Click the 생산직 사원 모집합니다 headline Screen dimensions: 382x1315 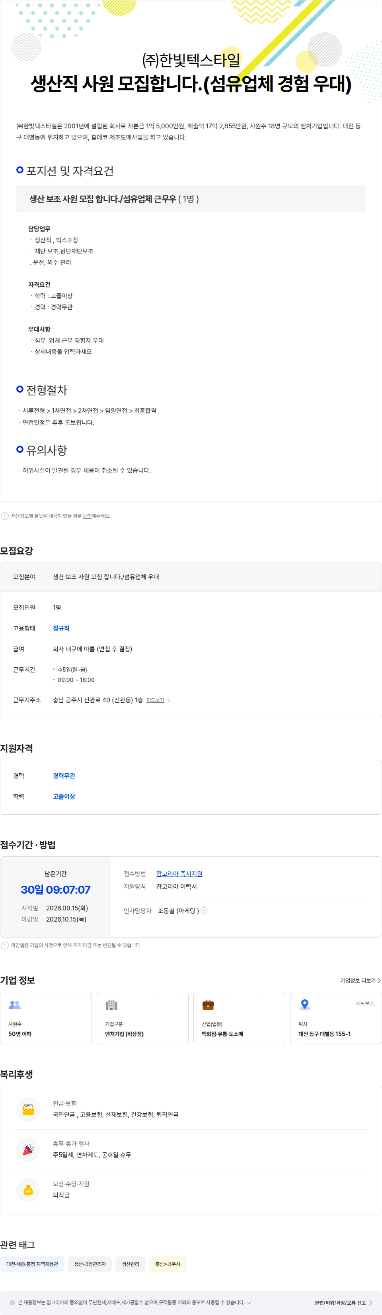pos(191,84)
